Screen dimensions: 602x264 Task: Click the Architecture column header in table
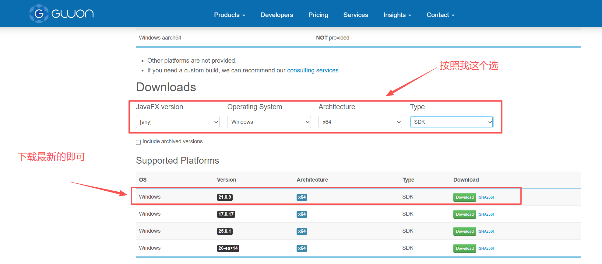coord(312,180)
